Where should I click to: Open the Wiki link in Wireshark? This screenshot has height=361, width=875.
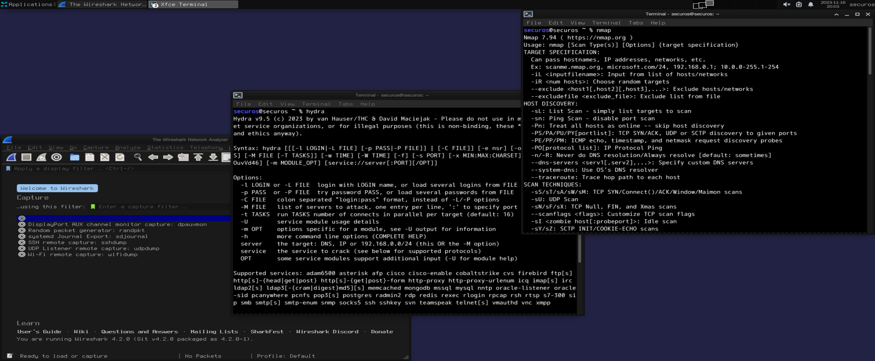81,332
